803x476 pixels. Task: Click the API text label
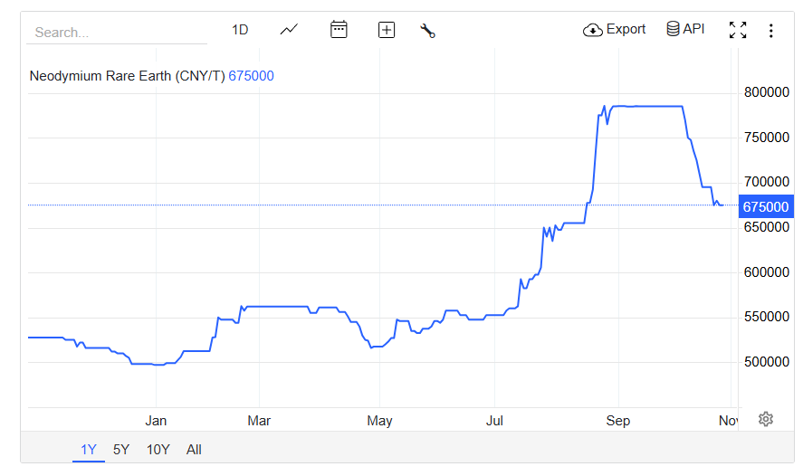pos(693,29)
